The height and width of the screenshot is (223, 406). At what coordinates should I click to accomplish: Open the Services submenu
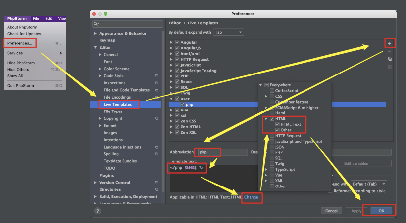point(35,53)
